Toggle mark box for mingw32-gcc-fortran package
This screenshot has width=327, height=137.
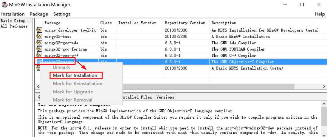click(39, 49)
